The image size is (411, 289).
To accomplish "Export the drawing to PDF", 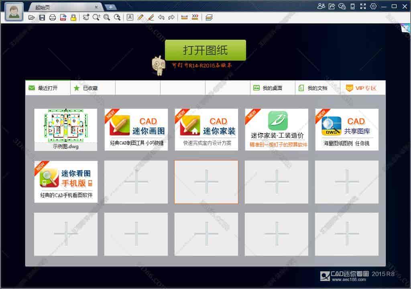I will tap(64, 17).
